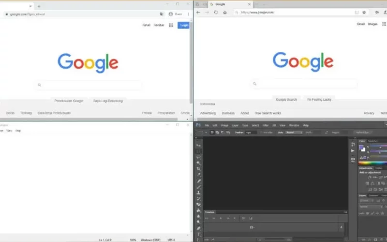Click the color spectrum ramp in Color panel
The height and width of the screenshot is (242, 387).
[372, 163]
